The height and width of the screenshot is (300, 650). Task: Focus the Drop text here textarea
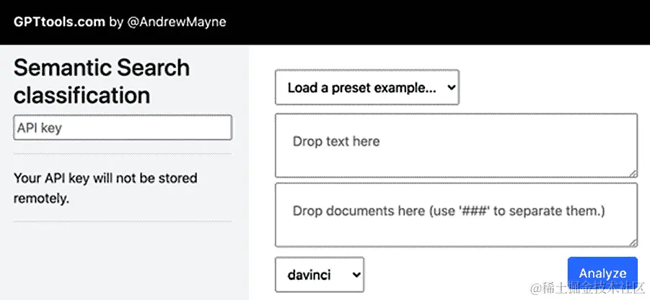[456, 145]
